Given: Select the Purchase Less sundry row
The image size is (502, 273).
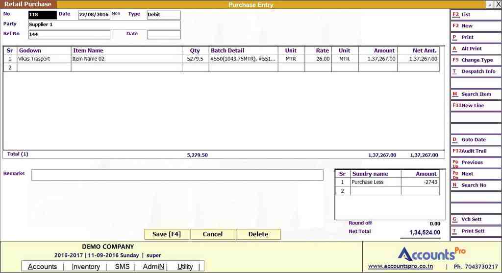Looking at the screenshot, I should coord(375,182).
